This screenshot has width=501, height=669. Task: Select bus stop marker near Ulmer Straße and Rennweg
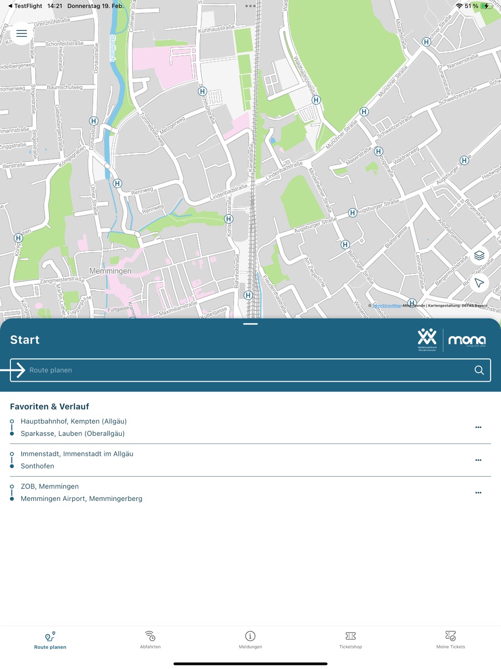coord(118,183)
